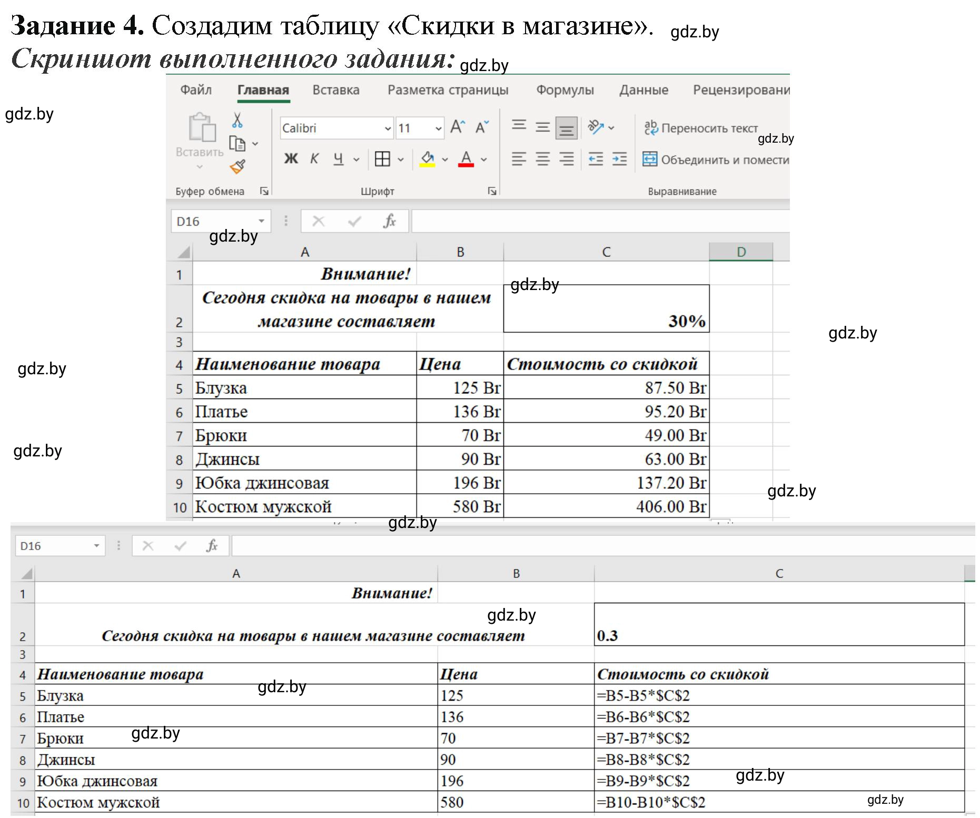The height and width of the screenshot is (818, 980).
Task: Select cell =B5-B5*$C$2 formula
Action: [x=779, y=695]
